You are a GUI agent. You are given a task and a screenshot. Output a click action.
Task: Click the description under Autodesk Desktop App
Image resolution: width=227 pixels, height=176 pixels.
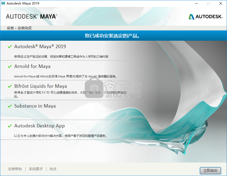tap(60, 136)
